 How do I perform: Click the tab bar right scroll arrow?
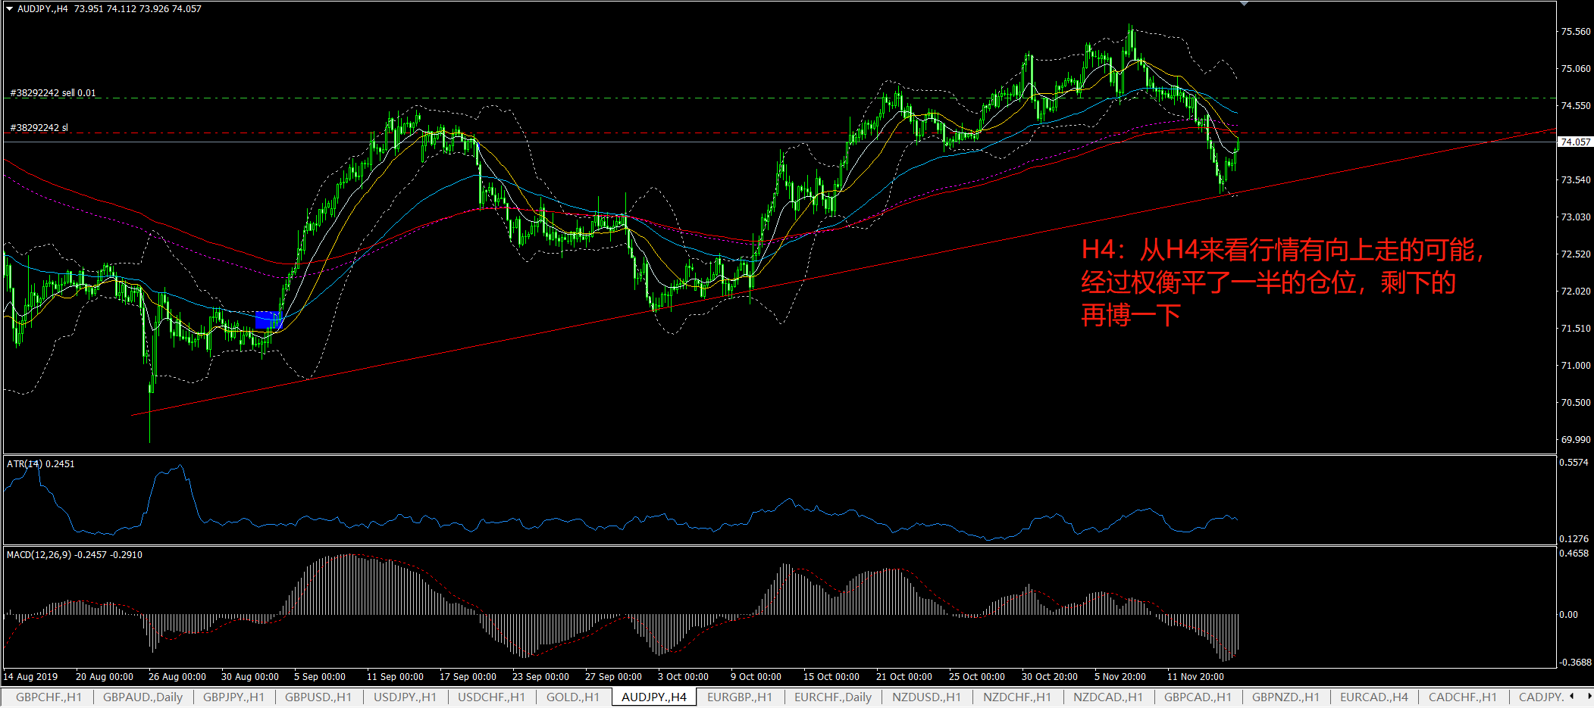pos(1589,696)
